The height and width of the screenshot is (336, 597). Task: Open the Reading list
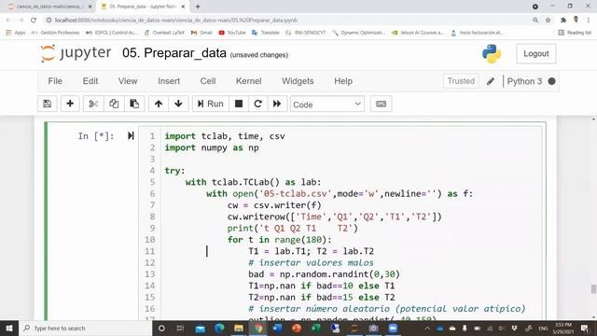click(x=575, y=33)
